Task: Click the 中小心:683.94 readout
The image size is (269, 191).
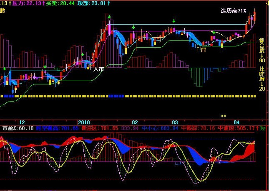Action: [160, 128]
